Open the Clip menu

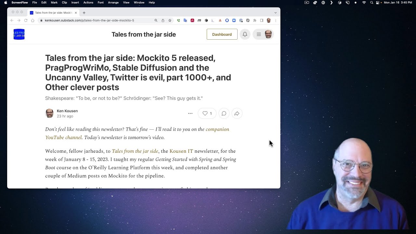pos(64,2)
